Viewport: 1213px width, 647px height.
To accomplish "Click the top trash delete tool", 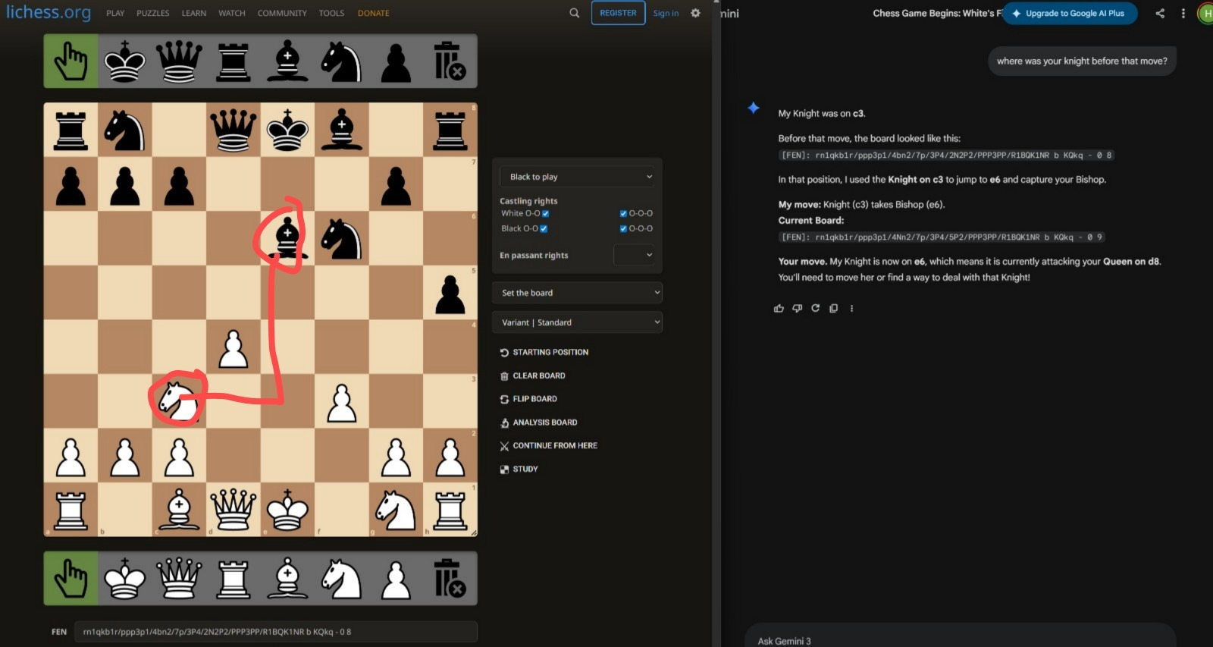I will coord(450,61).
